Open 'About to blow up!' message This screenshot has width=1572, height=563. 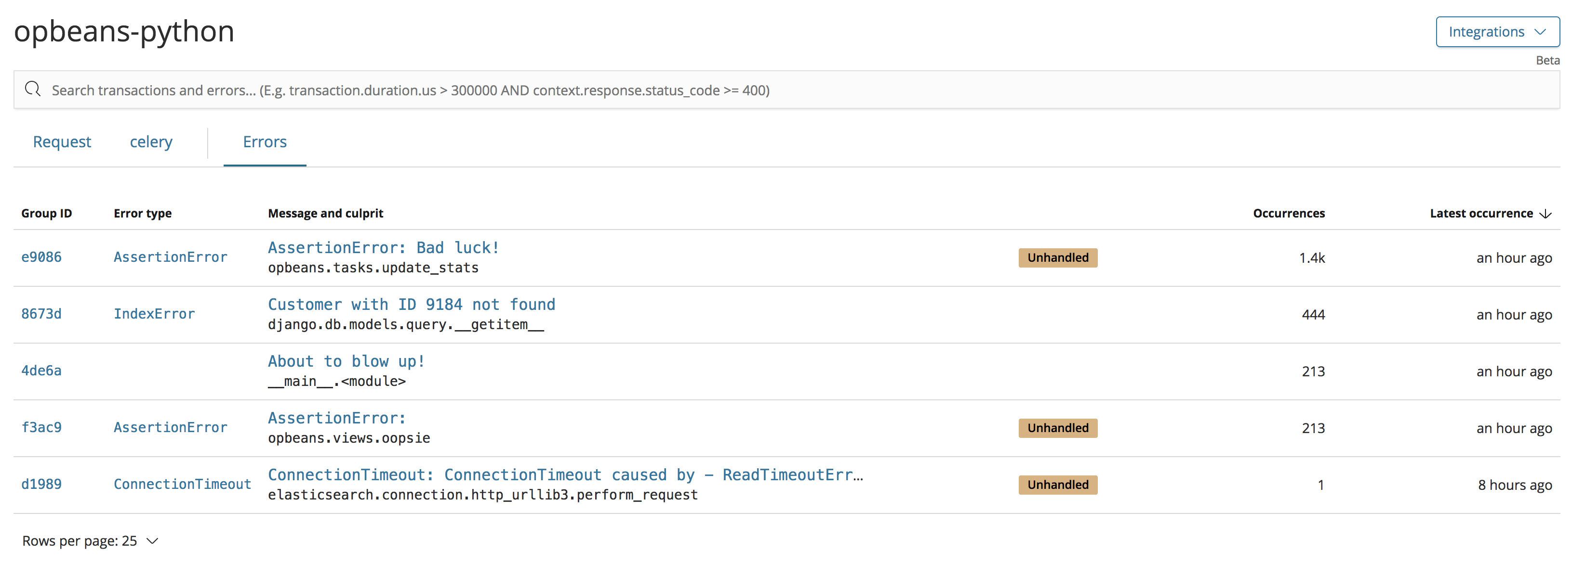[346, 361]
